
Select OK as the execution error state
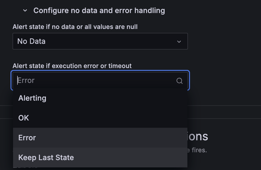[x=23, y=118]
